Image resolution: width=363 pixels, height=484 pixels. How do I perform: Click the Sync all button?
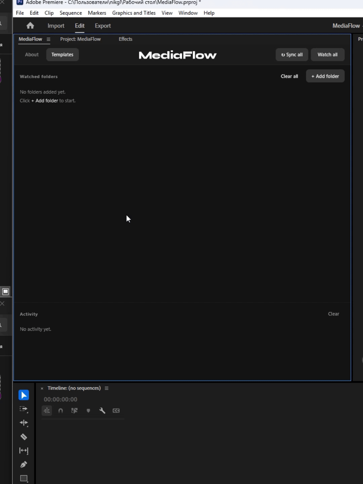(x=292, y=54)
